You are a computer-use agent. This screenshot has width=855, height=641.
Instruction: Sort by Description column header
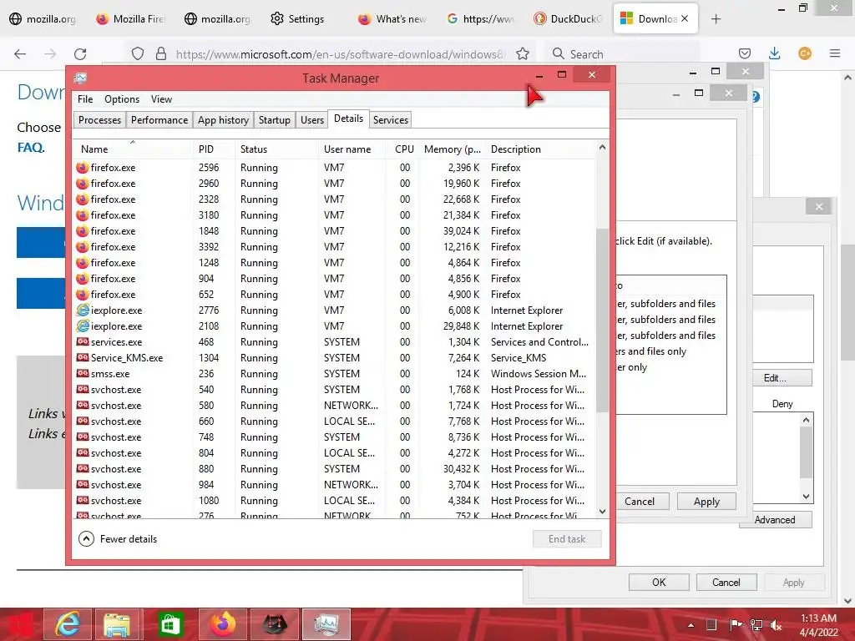coord(540,149)
